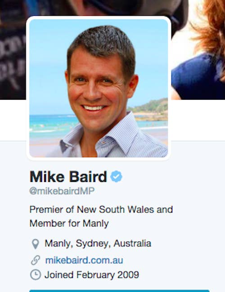Click the location pin icon
Image resolution: width=225 pixels, height=292 pixels.
35,244
